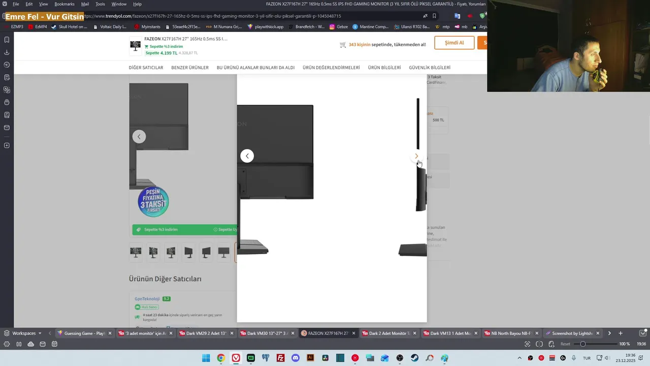The image size is (650, 366).
Task: Go to previous image in the enlarged gallery
Action: pos(247,156)
